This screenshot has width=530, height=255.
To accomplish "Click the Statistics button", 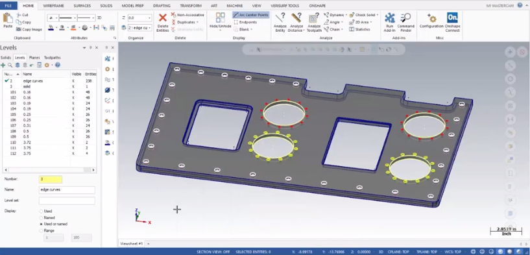I will pos(359,29).
